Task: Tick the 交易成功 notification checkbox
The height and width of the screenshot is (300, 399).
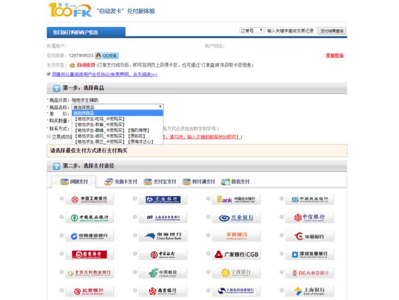Action: coord(49,136)
